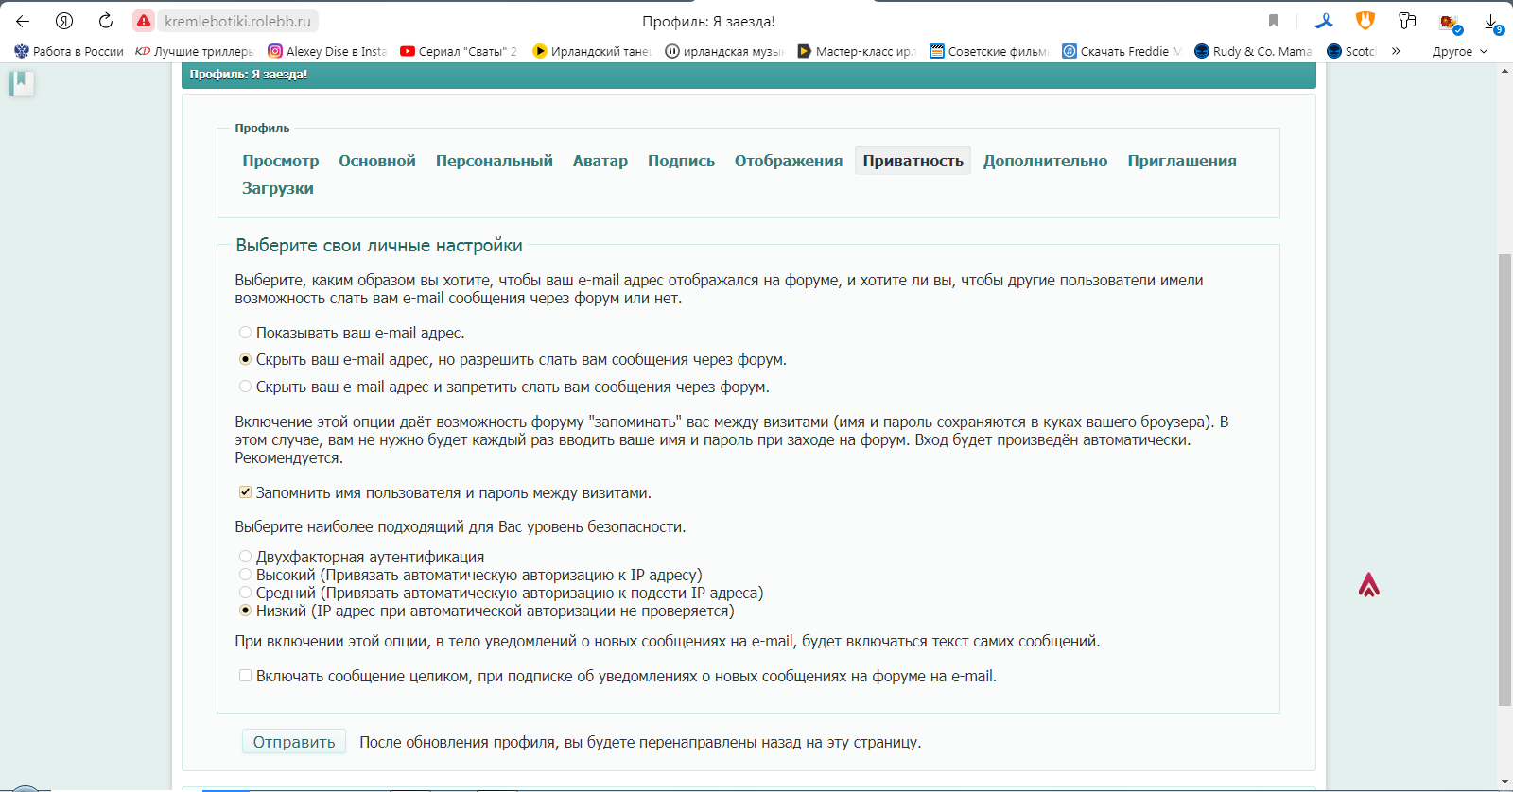This screenshot has height=792, width=1513.
Task: Go to the Отображения profile tab
Action: [789, 161]
